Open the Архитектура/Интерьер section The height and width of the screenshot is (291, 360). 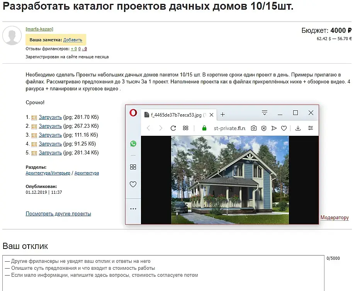click(48, 173)
